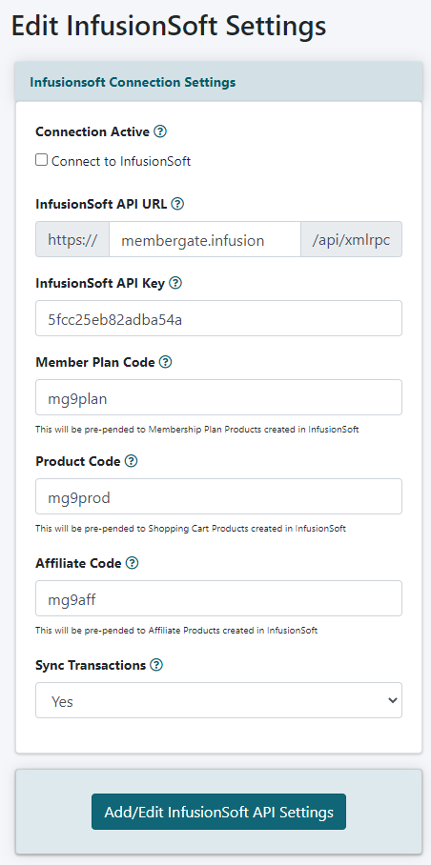Click the membergate.infusion URL input field

pos(205,239)
